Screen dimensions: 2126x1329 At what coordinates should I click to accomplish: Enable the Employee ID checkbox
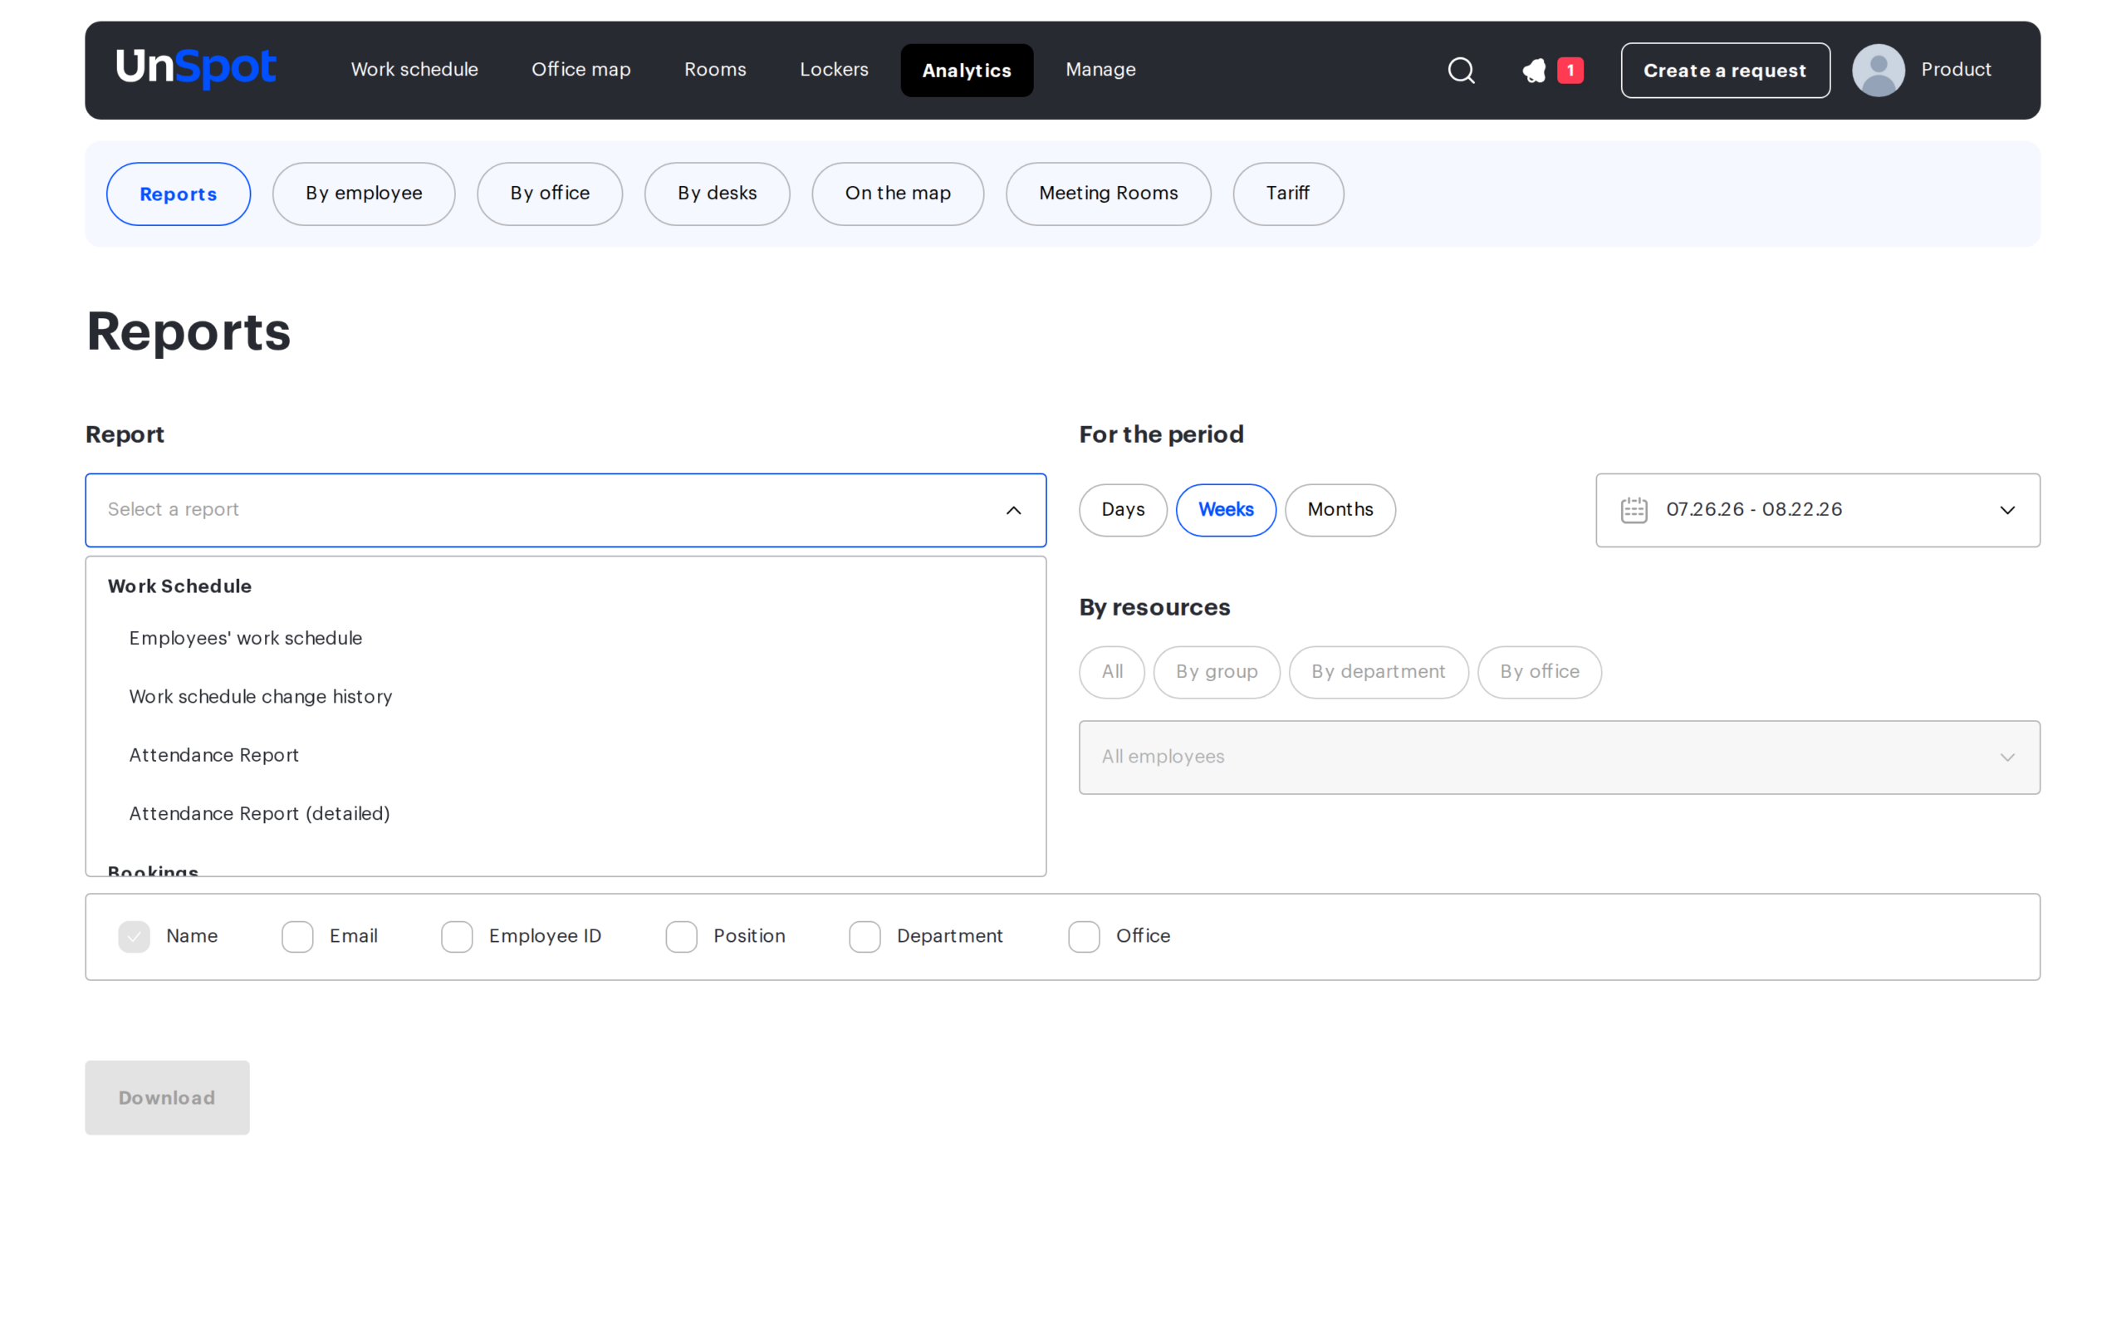pos(457,936)
